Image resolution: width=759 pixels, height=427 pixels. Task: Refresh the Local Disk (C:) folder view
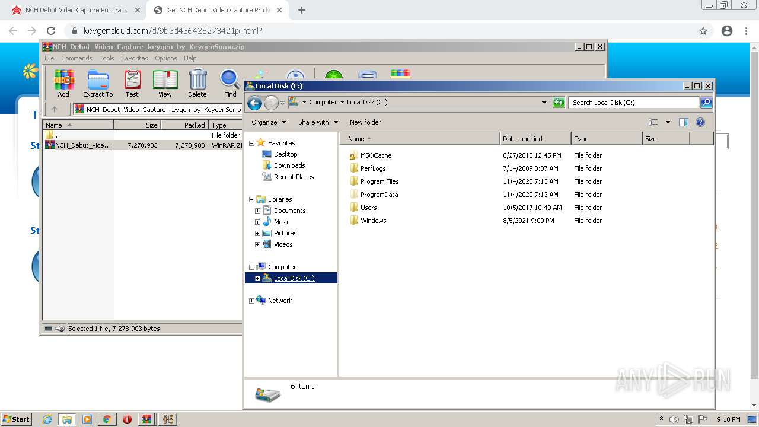point(559,103)
